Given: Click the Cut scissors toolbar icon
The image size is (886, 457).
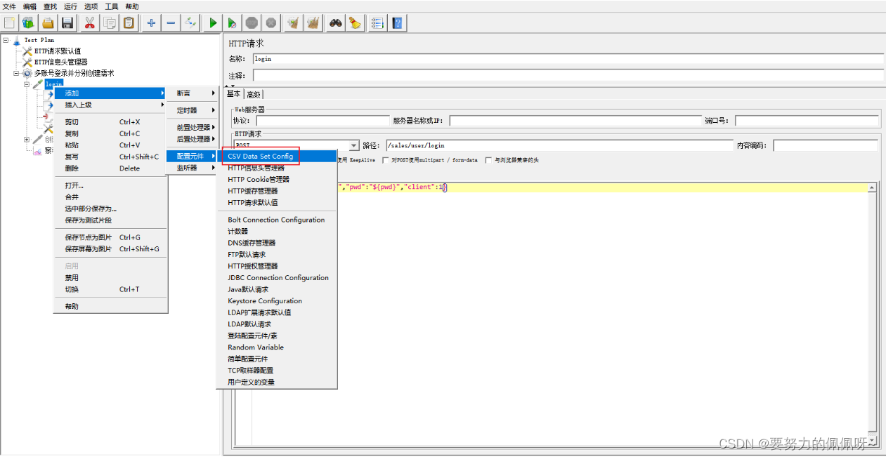Looking at the screenshot, I should click(x=90, y=23).
